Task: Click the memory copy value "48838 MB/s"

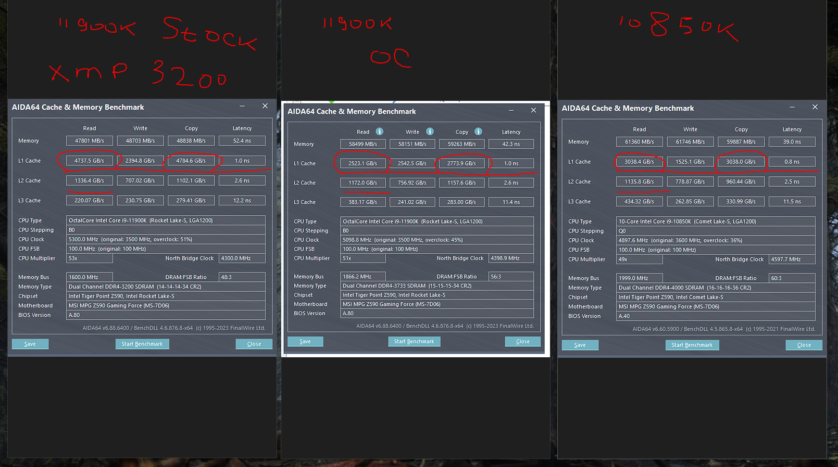Action: coord(191,141)
